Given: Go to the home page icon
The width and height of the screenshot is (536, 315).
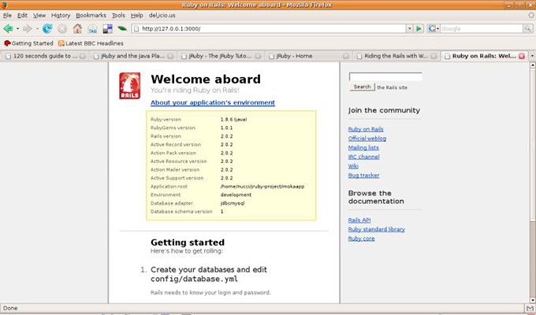Looking at the screenshot, I should pyautogui.click(x=77, y=28).
